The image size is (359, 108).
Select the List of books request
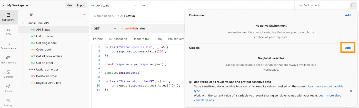tap(54, 36)
